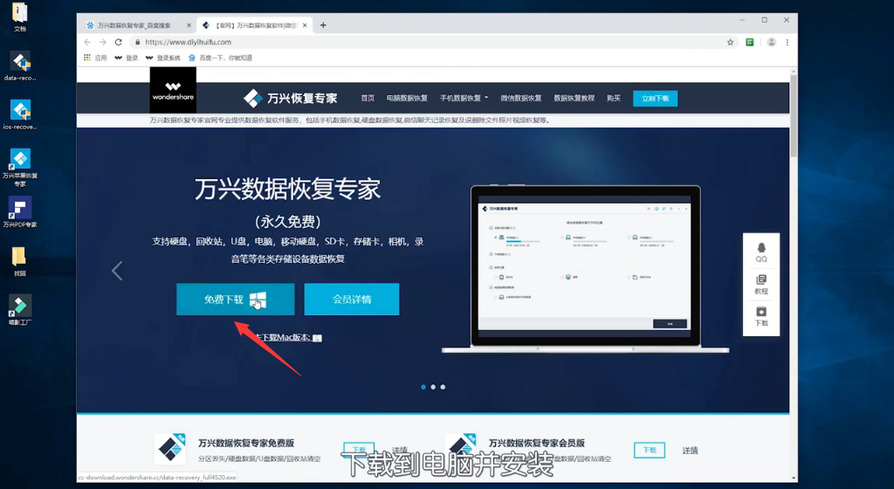
Task: Click the 免费下载 Windows button
Action: tap(236, 300)
